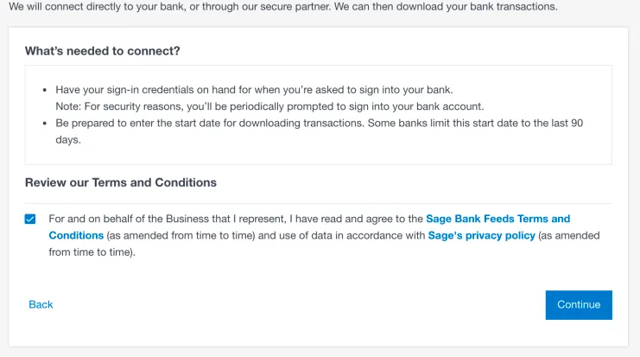640x357 pixels.
Task: Click the 'from time to time).' ending text
Action: tap(92, 252)
